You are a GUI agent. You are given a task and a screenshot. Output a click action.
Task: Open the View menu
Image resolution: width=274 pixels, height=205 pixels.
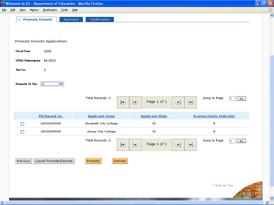click(x=22, y=10)
